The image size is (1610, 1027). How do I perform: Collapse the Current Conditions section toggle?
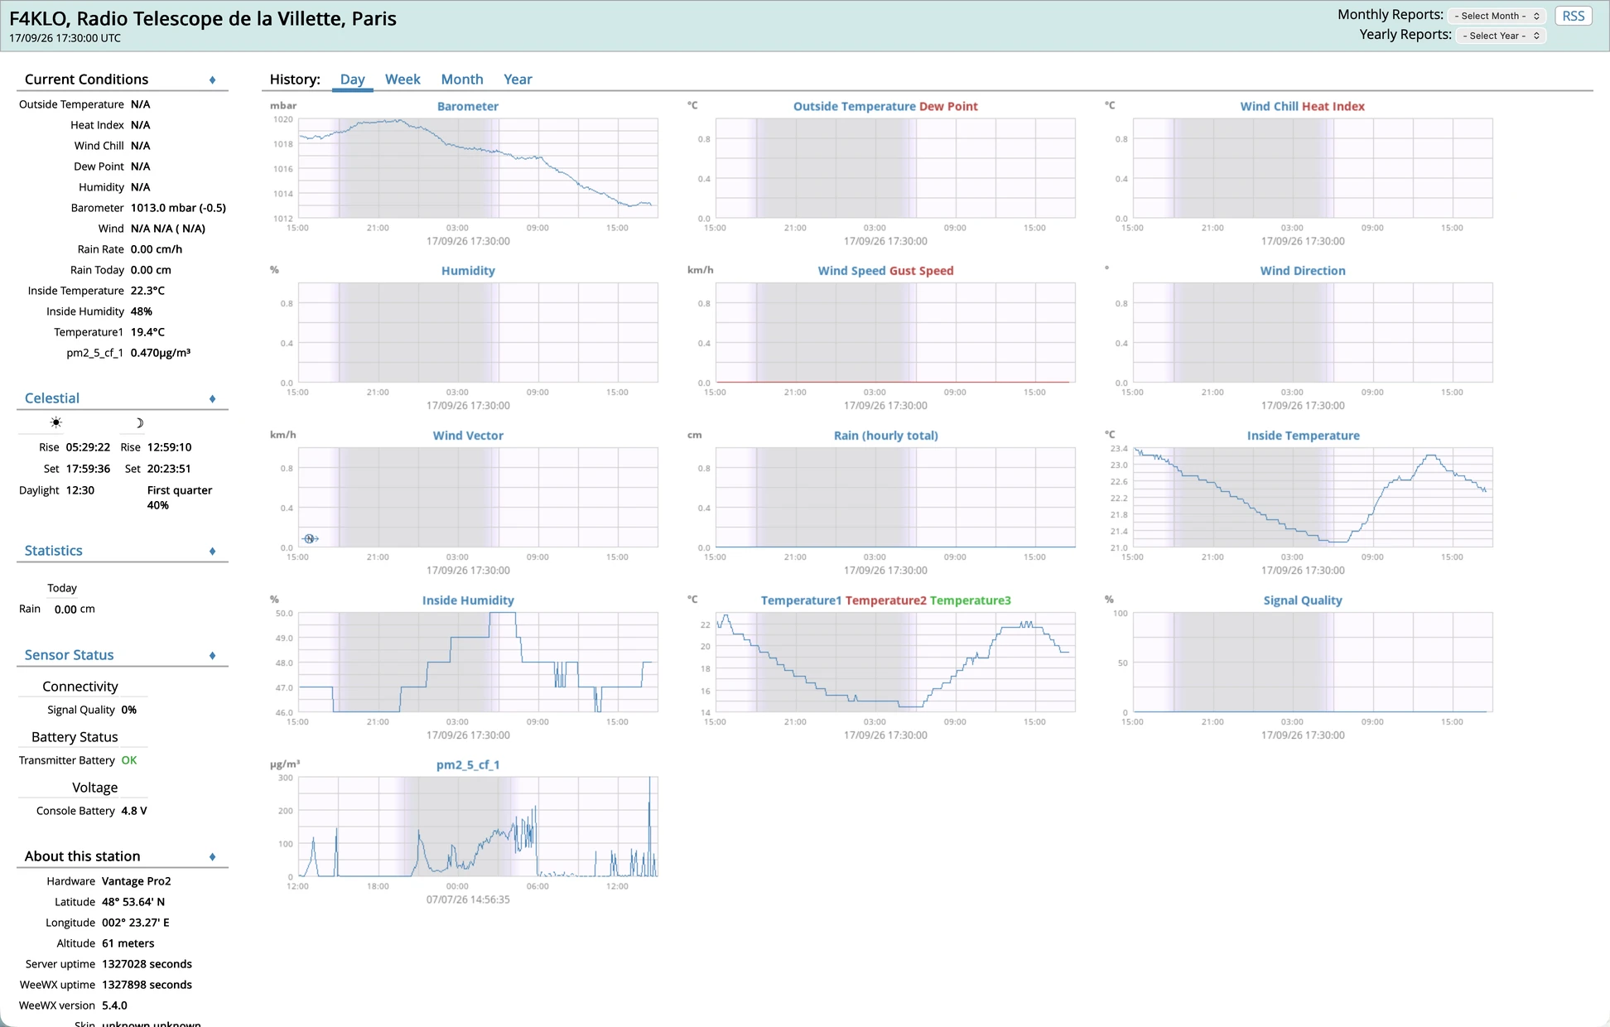click(212, 80)
